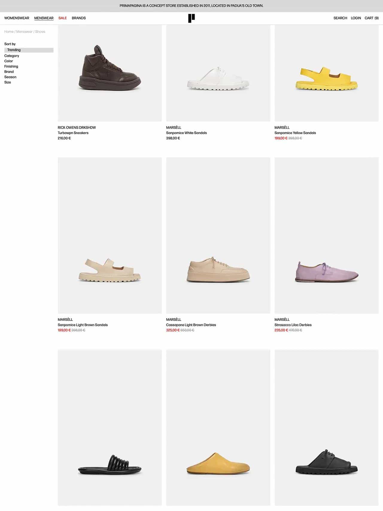The height and width of the screenshot is (511, 383).
Task: Open the Brands menu item
Action: [79, 18]
